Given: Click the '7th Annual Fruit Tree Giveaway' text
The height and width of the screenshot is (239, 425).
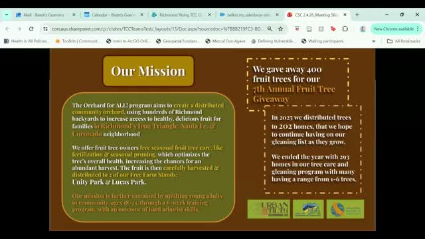Looking at the screenshot, I should (294, 94).
